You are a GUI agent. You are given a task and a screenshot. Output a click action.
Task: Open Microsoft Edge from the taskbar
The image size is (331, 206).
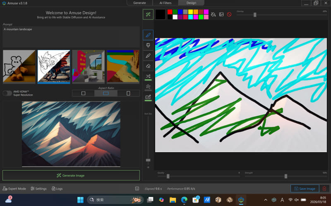click(184, 200)
